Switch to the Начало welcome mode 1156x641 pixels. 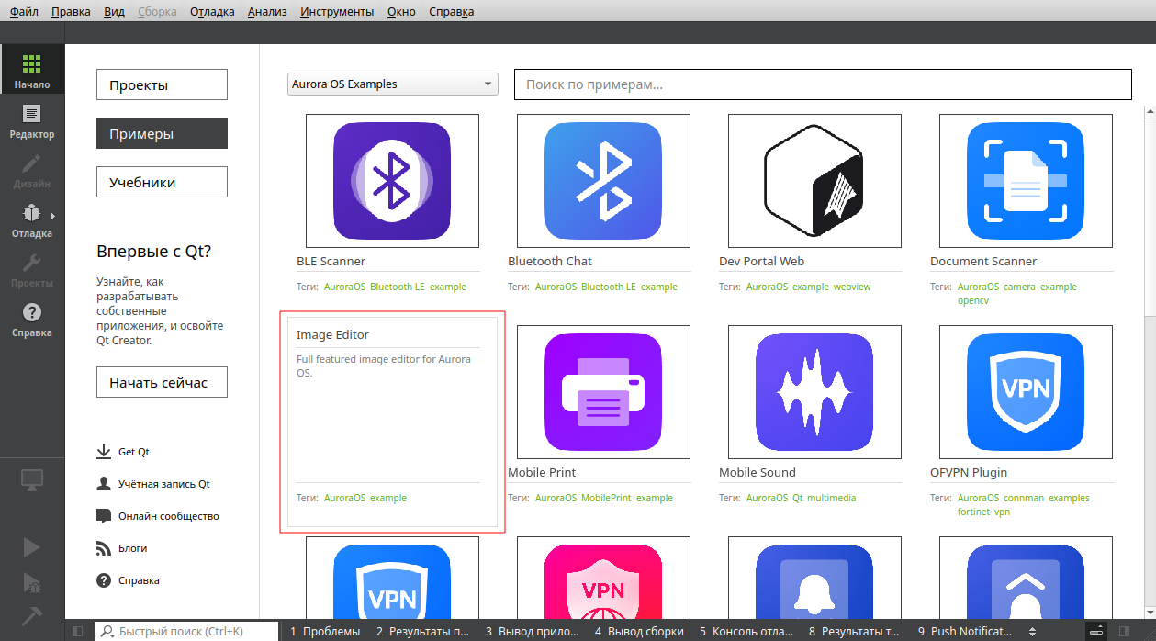(32, 71)
